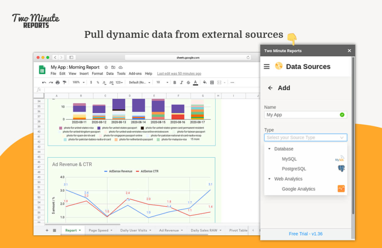Open the Help menu
This screenshot has height=248, width=382.
click(148, 74)
